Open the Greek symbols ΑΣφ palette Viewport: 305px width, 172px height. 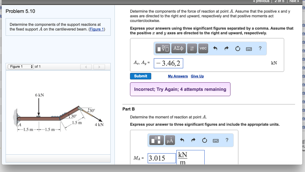(x=178, y=48)
